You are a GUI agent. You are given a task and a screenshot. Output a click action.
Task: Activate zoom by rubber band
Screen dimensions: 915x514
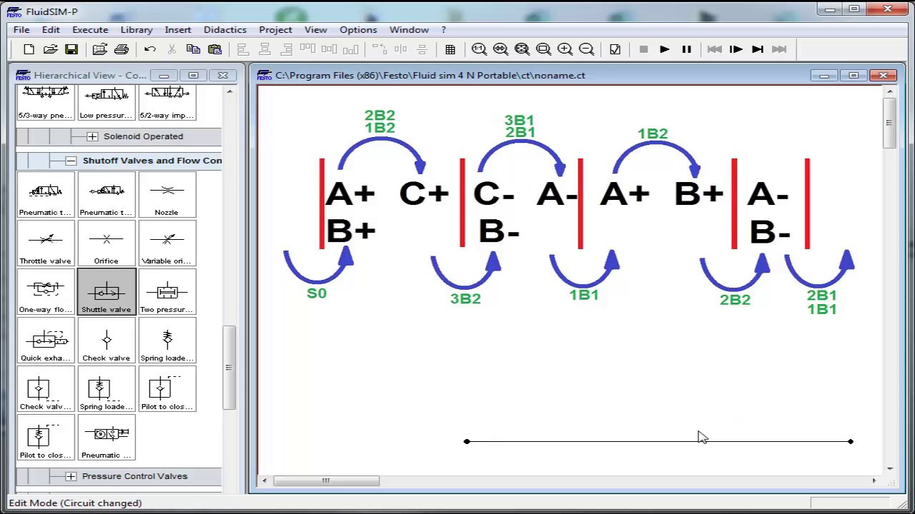point(543,49)
